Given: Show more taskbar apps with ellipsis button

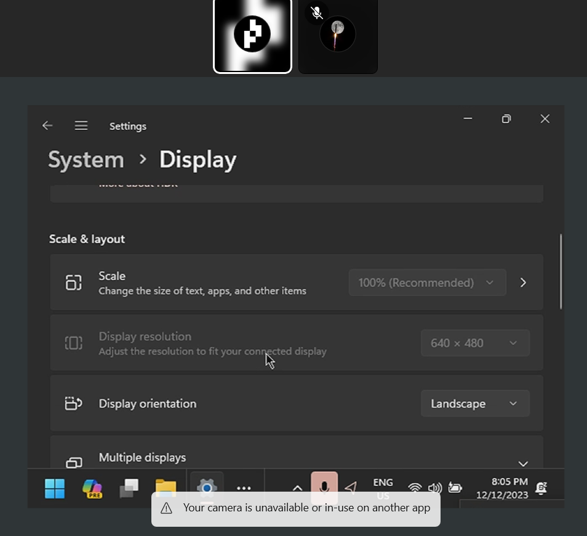Looking at the screenshot, I should click(x=244, y=489).
